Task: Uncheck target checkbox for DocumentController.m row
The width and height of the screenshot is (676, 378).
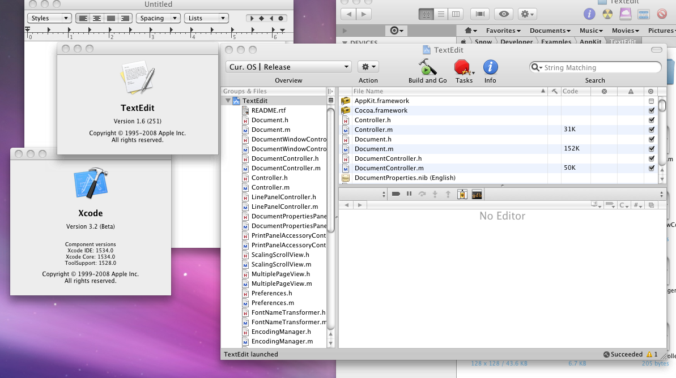Action: click(652, 168)
